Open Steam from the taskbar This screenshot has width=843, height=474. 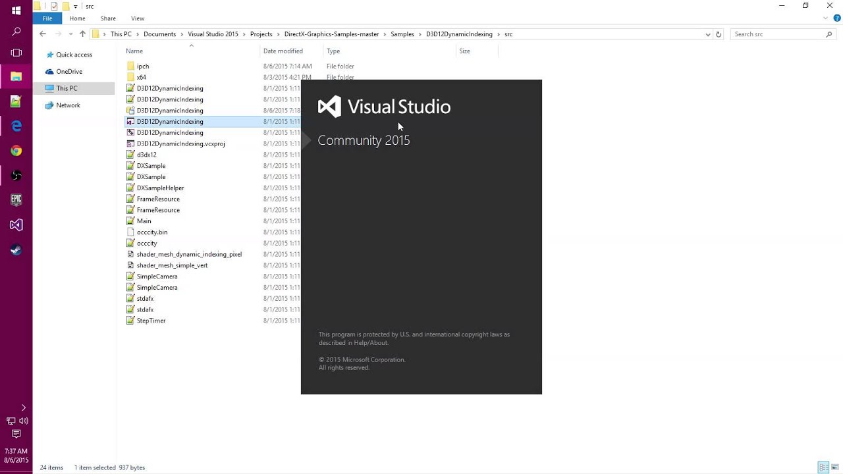point(16,250)
